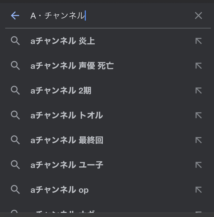Select the suggestion "aチャンネル 声優 死亡"
This screenshot has height=217, width=214.
[72, 66]
